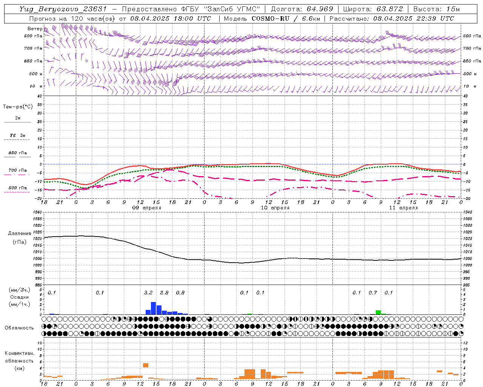
Task: Click the 10 апреля date label
Action: coord(275,208)
